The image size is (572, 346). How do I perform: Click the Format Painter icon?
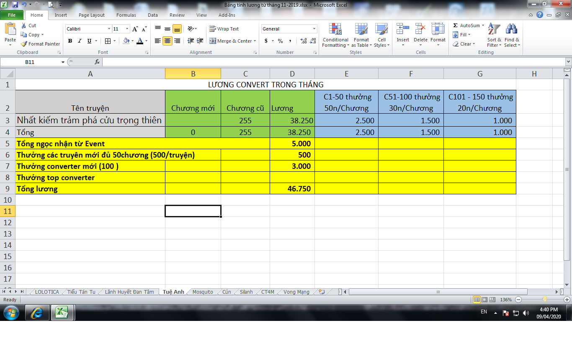point(24,44)
